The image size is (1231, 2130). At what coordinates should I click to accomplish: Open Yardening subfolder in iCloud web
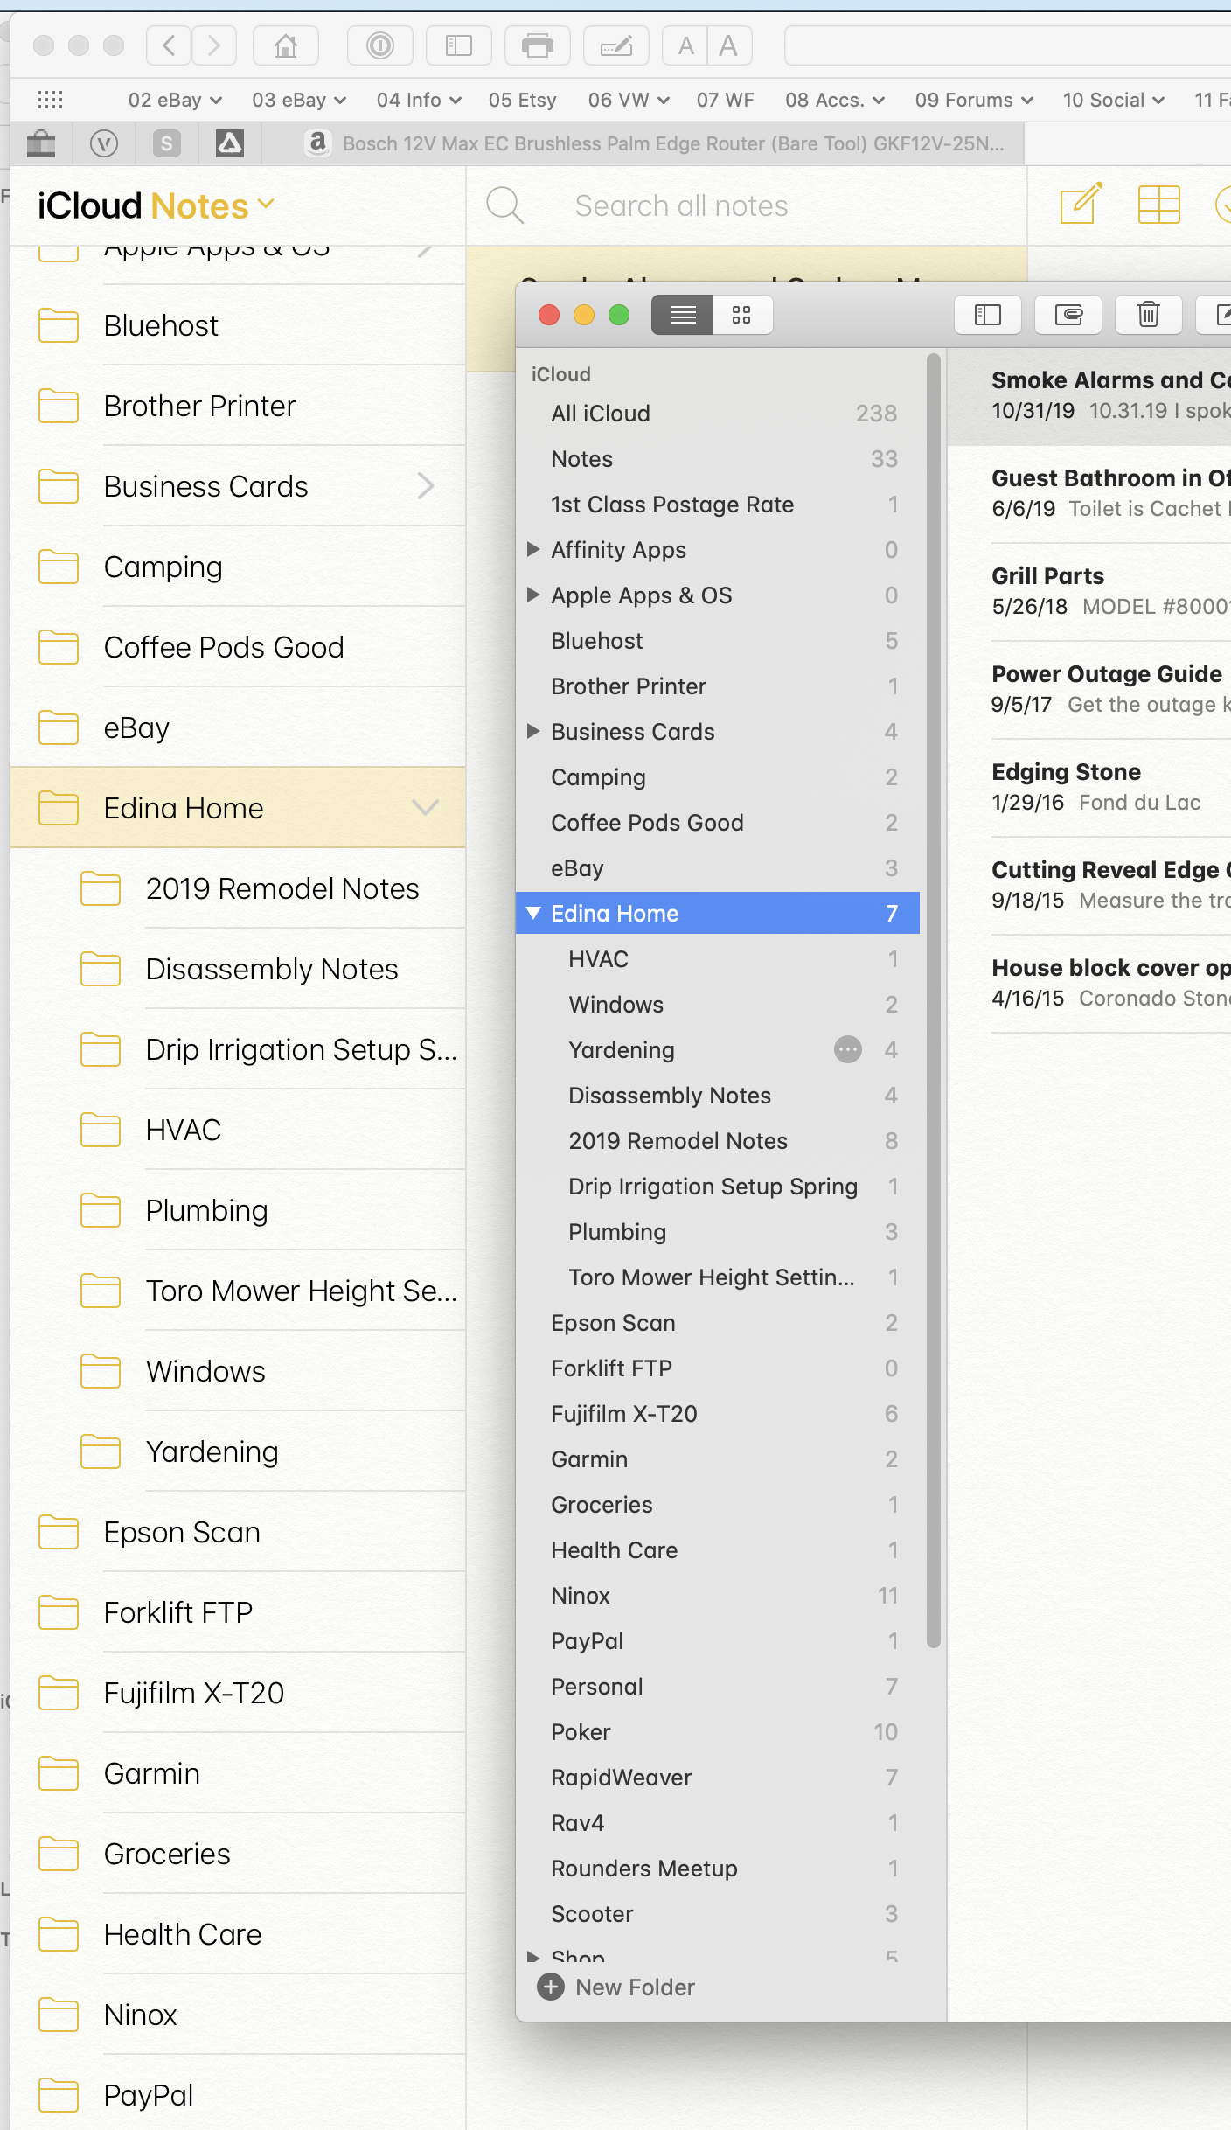[x=238, y=1451]
